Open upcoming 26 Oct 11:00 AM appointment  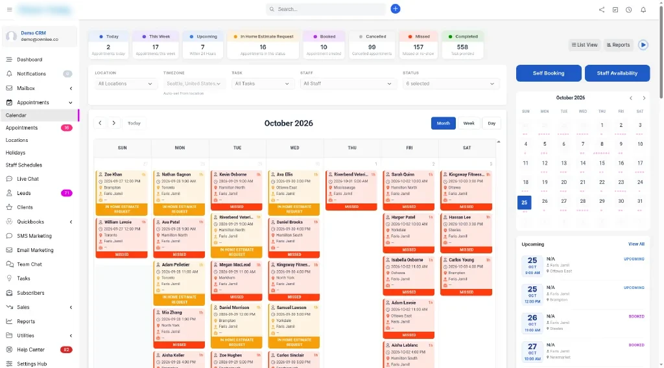[x=583, y=323]
